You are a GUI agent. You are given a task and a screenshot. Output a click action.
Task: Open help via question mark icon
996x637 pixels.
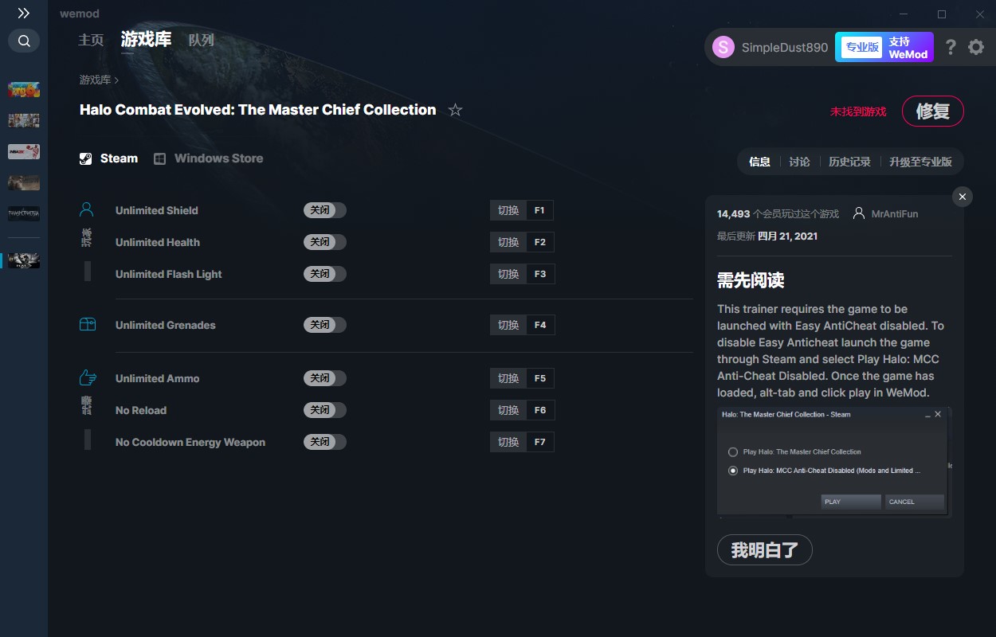951,47
